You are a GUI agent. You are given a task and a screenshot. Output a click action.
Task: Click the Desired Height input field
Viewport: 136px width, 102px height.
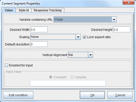click(122, 30)
